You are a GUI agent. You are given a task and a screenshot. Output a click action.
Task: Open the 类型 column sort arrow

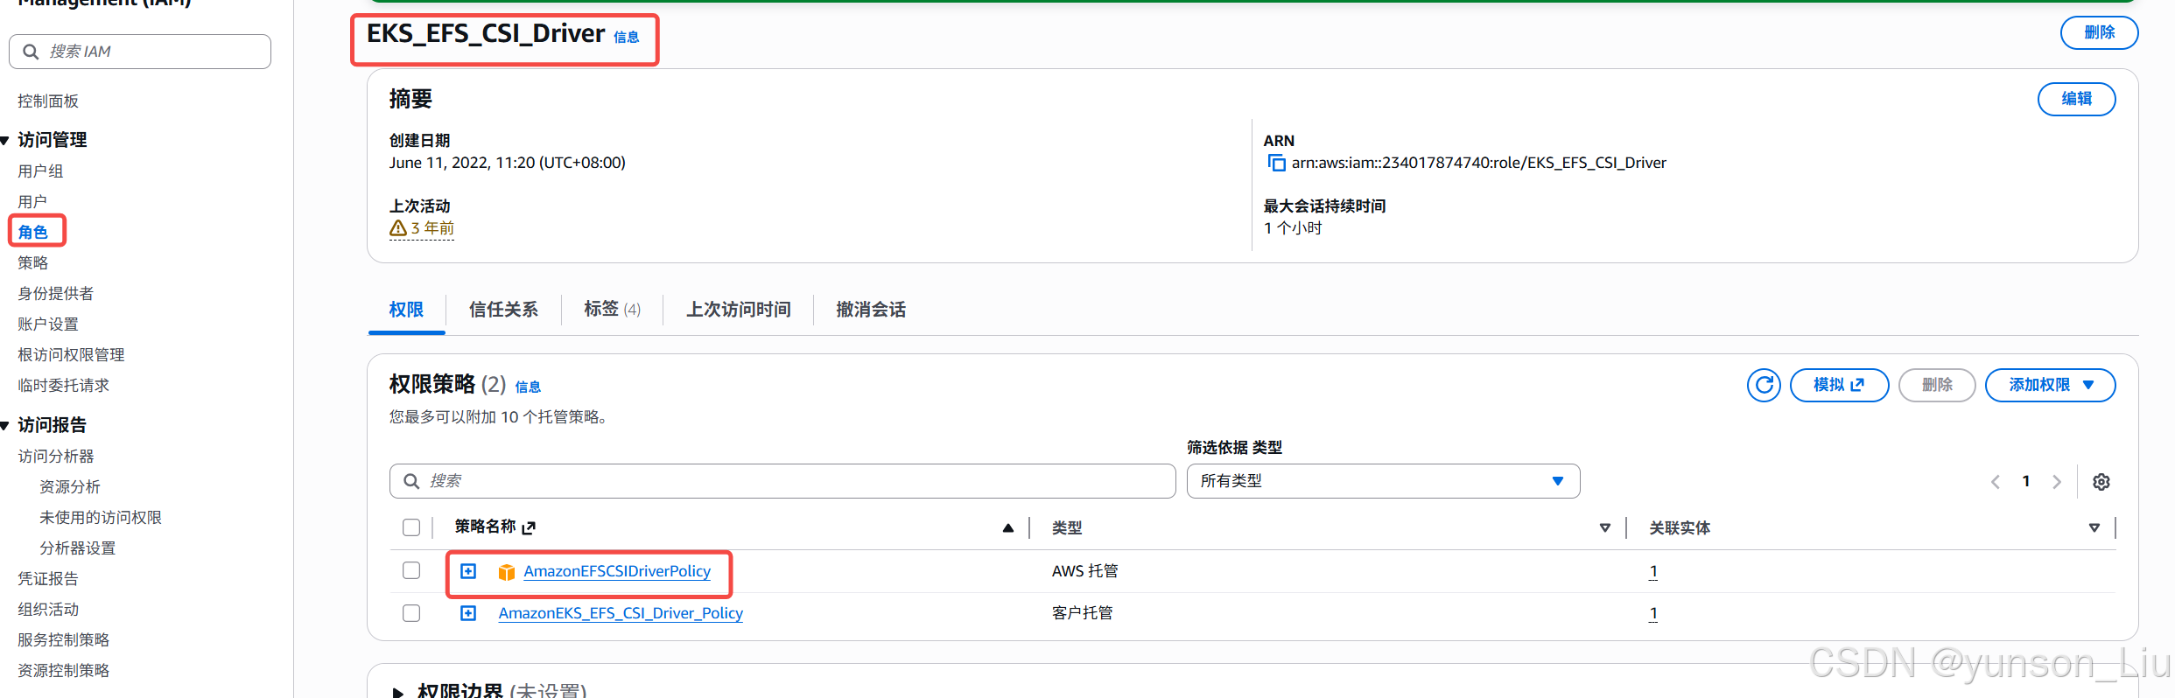pos(1604,527)
